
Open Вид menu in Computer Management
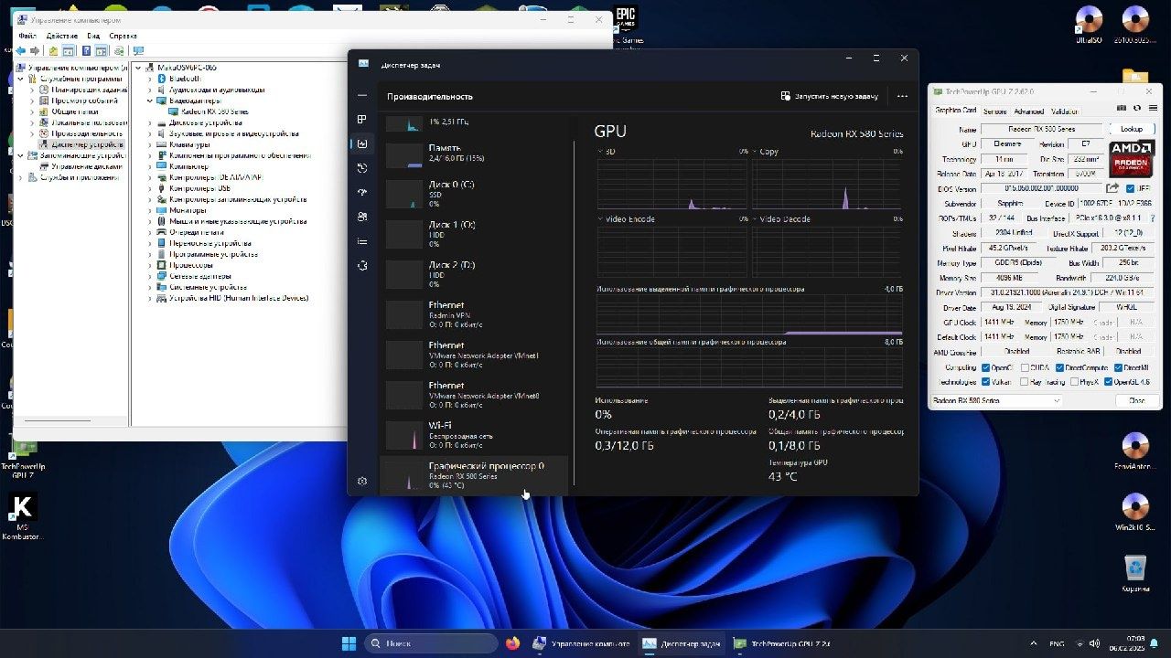[x=93, y=36]
